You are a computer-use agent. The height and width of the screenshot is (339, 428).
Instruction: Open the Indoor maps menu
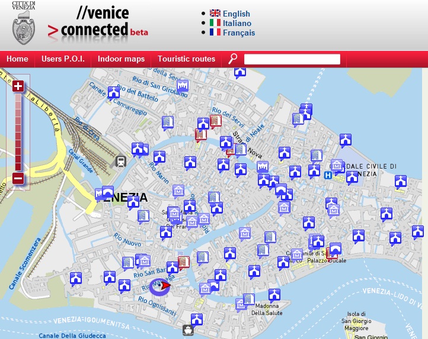(x=121, y=59)
